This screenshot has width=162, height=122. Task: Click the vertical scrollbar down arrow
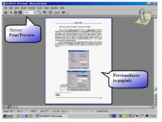[x=156, y=95]
